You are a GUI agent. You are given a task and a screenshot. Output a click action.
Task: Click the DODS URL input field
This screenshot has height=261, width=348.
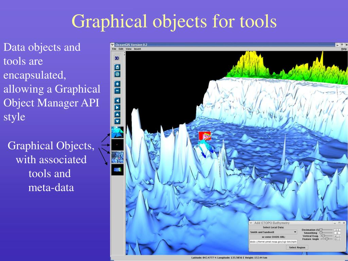click(274, 242)
